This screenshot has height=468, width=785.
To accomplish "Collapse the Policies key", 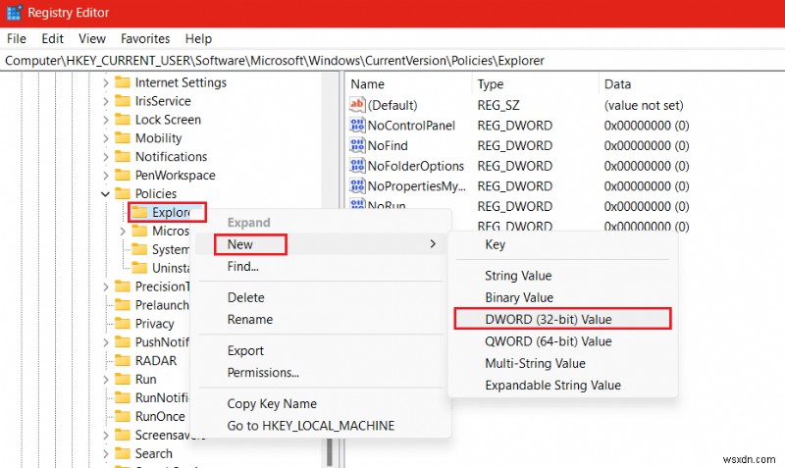I will pyautogui.click(x=105, y=193).
